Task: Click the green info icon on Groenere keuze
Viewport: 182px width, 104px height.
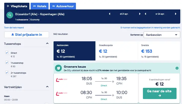Action: pos(177,68)
